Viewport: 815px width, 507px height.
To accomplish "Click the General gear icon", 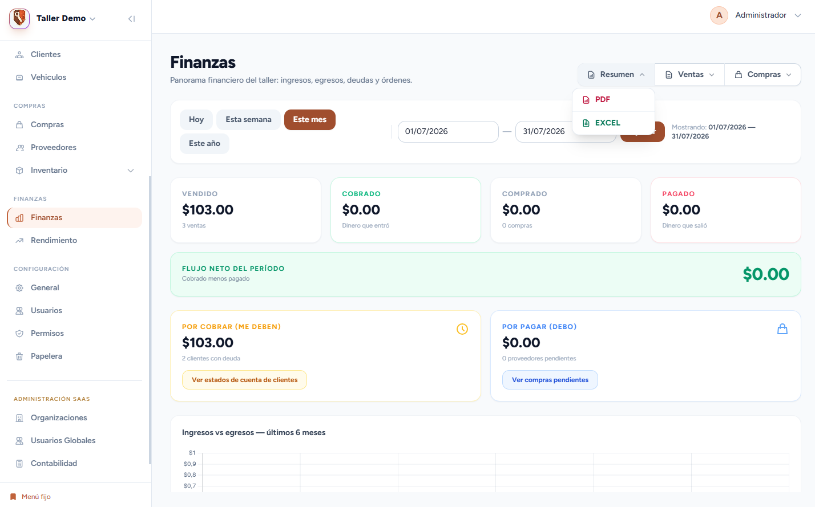I will pos(19,288).
